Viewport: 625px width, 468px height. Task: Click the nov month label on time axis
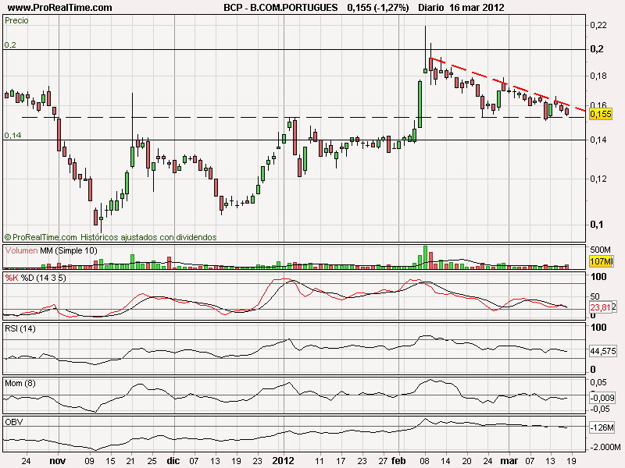[57, 461]
